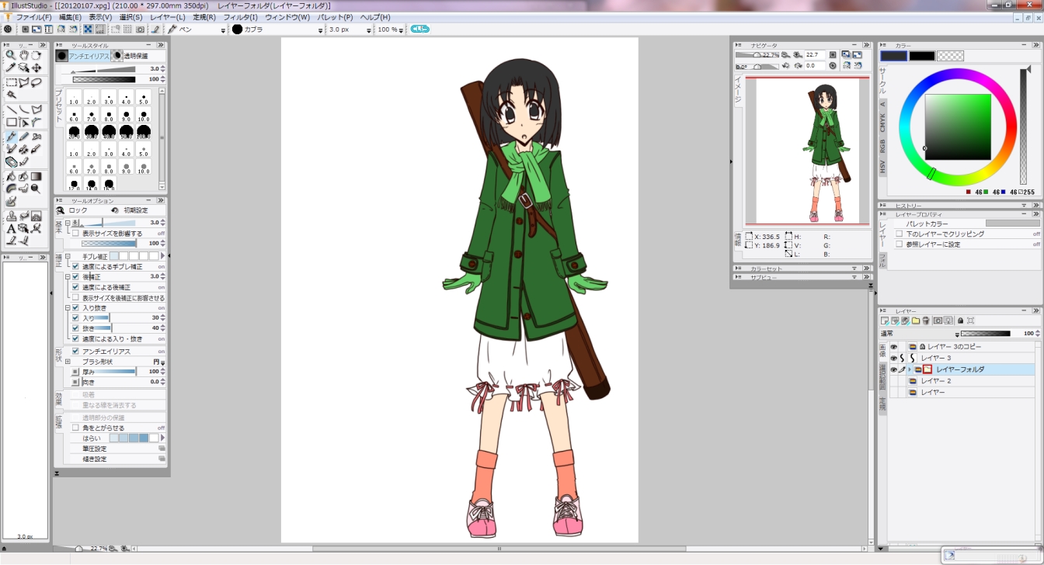The height and width of the screenshot is (565, 1044).
Task: Create a new layer folder
Action: [x=916, y=321]
